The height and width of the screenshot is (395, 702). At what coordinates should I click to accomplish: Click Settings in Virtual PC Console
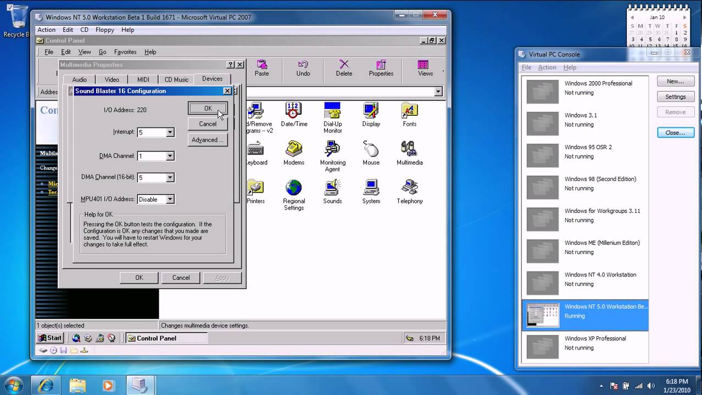(676, 97)
